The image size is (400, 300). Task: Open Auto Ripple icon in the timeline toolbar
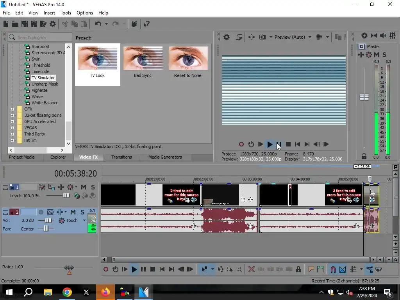[x=353, y=269]
